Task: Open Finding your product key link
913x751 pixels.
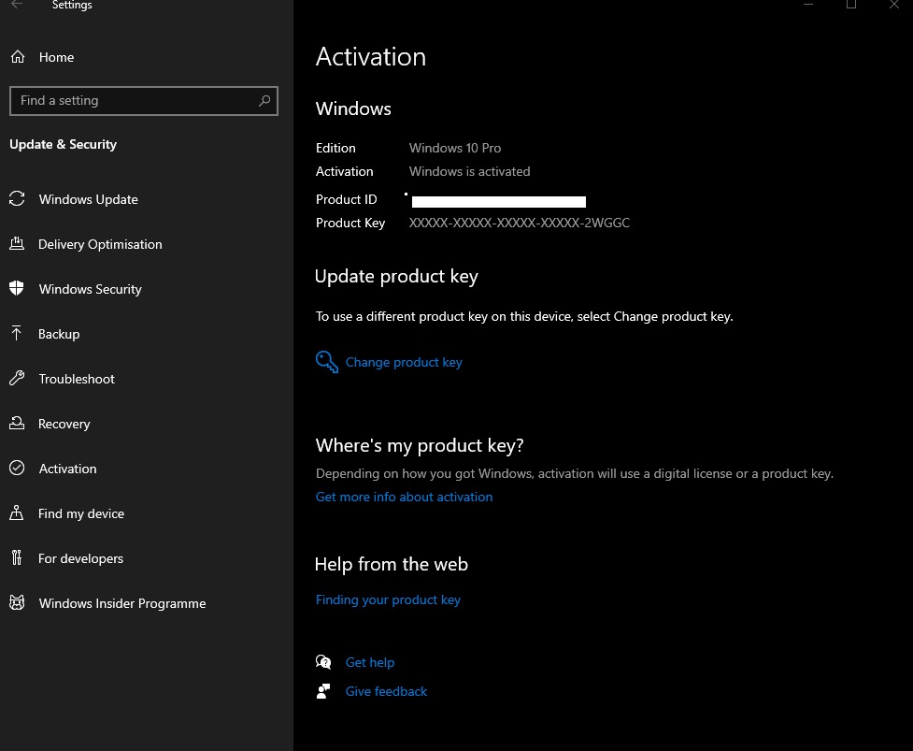Action: (x=388, y=600)
